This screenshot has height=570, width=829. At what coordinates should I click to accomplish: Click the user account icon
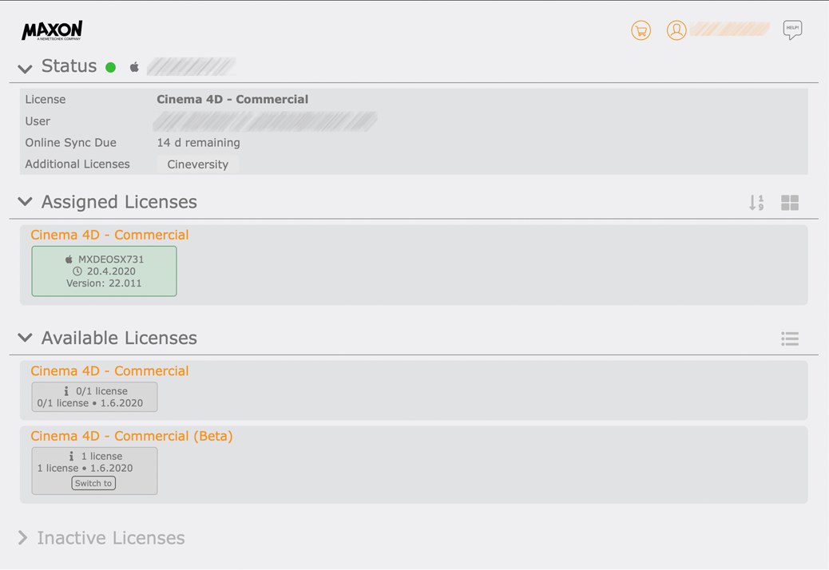pos(676,30)
